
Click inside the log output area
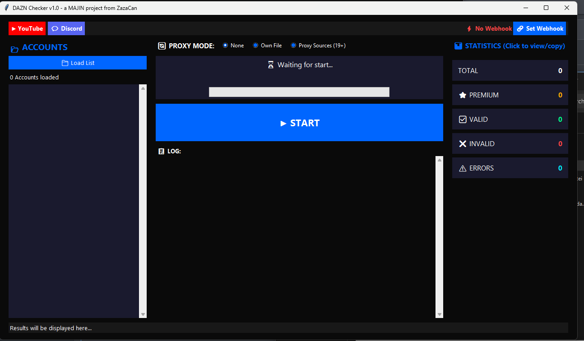tap(296, 237)
